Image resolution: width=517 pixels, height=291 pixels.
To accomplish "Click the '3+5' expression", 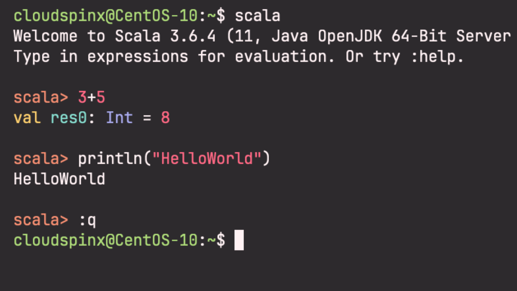I will [92, 97].
